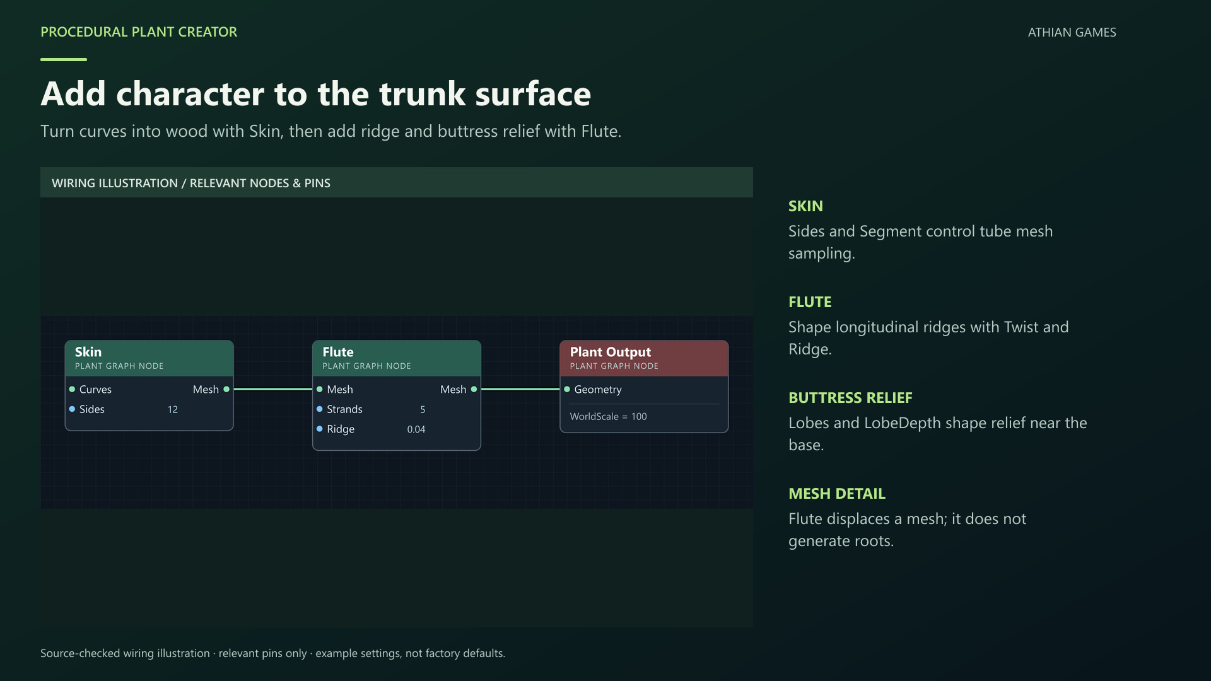
Task: Click the Ridge label on Flute node
Action: click(x=341, y=429)
